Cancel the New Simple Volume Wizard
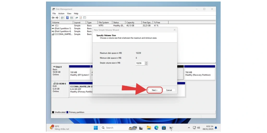Viewport: 267px width, 133px height. [169, 90]
